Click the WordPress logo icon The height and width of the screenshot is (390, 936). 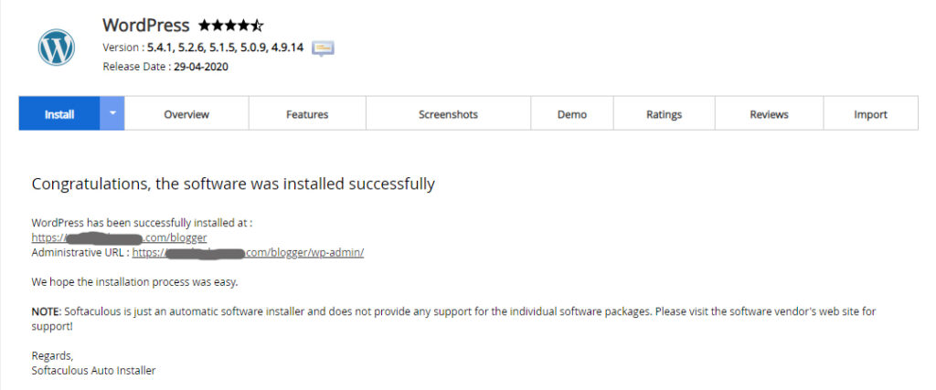(x=57, y=47)
